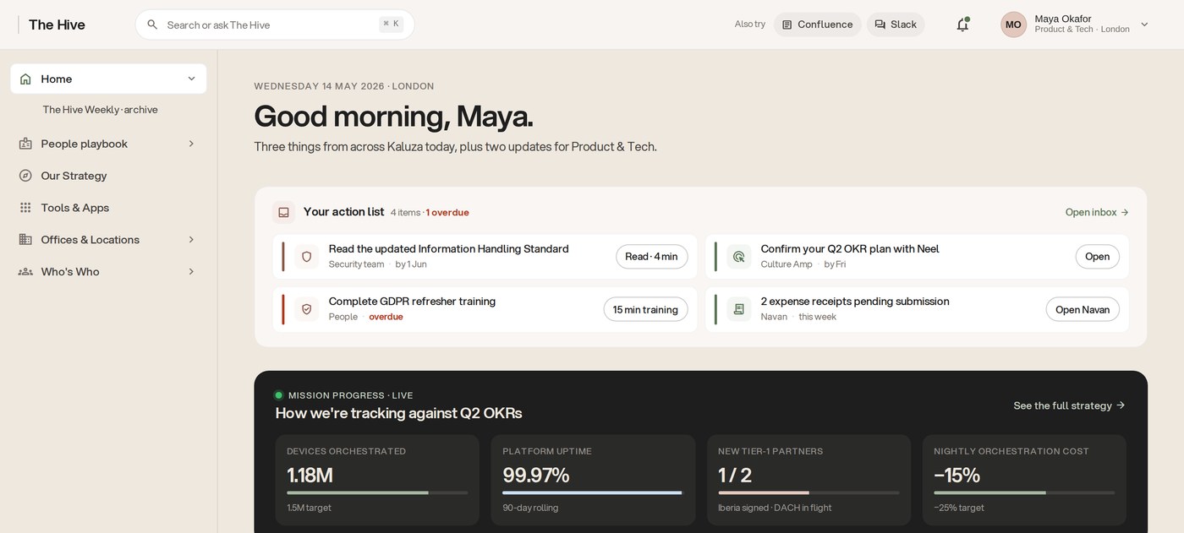Open Tools & Apps
The image size is (1184, 533).
coord(108,208)
